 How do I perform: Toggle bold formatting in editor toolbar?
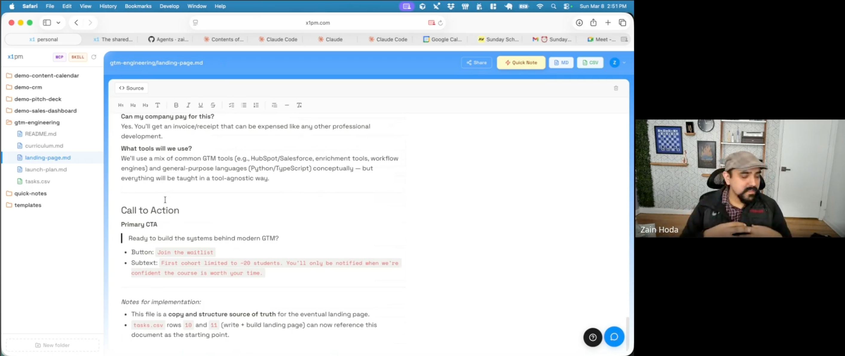[x=176, y=105]
